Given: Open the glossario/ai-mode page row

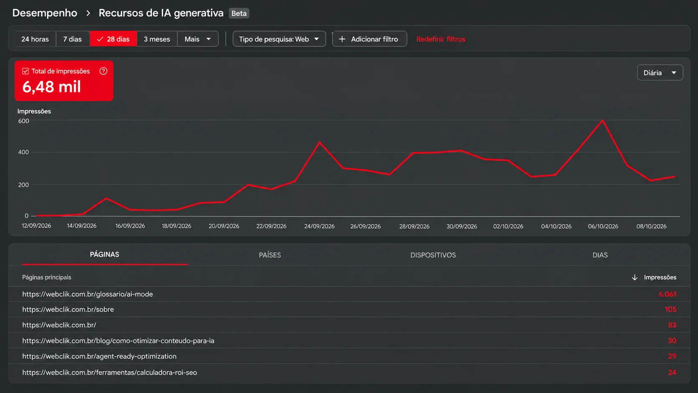Looking at the screenshot, I should 349,294.
